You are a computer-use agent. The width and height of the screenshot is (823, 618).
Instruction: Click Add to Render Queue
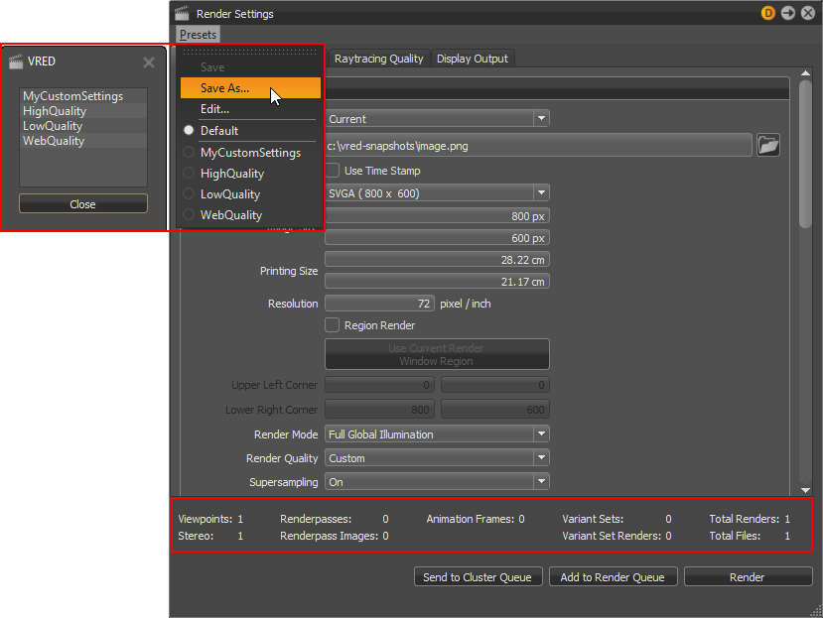click(613, 576)
